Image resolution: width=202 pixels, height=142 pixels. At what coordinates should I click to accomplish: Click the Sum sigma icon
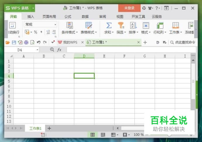coord(109,25)
